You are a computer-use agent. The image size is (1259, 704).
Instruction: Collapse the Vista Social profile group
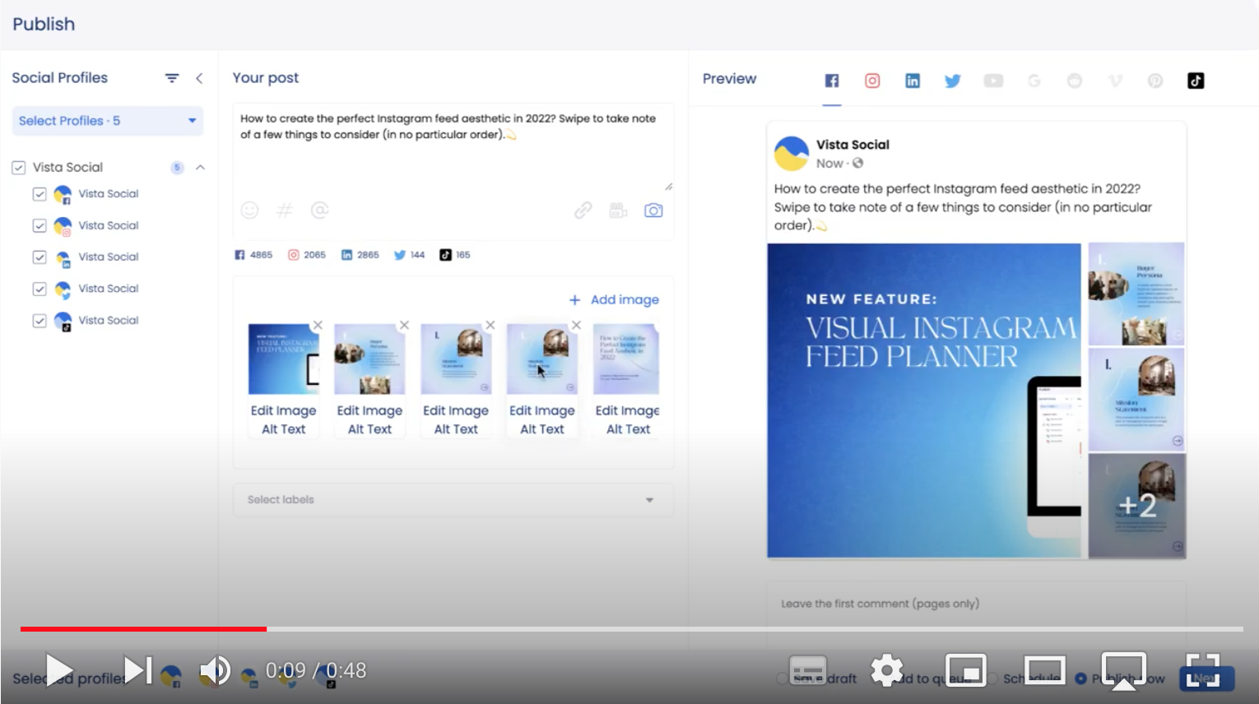pos(200,168)
